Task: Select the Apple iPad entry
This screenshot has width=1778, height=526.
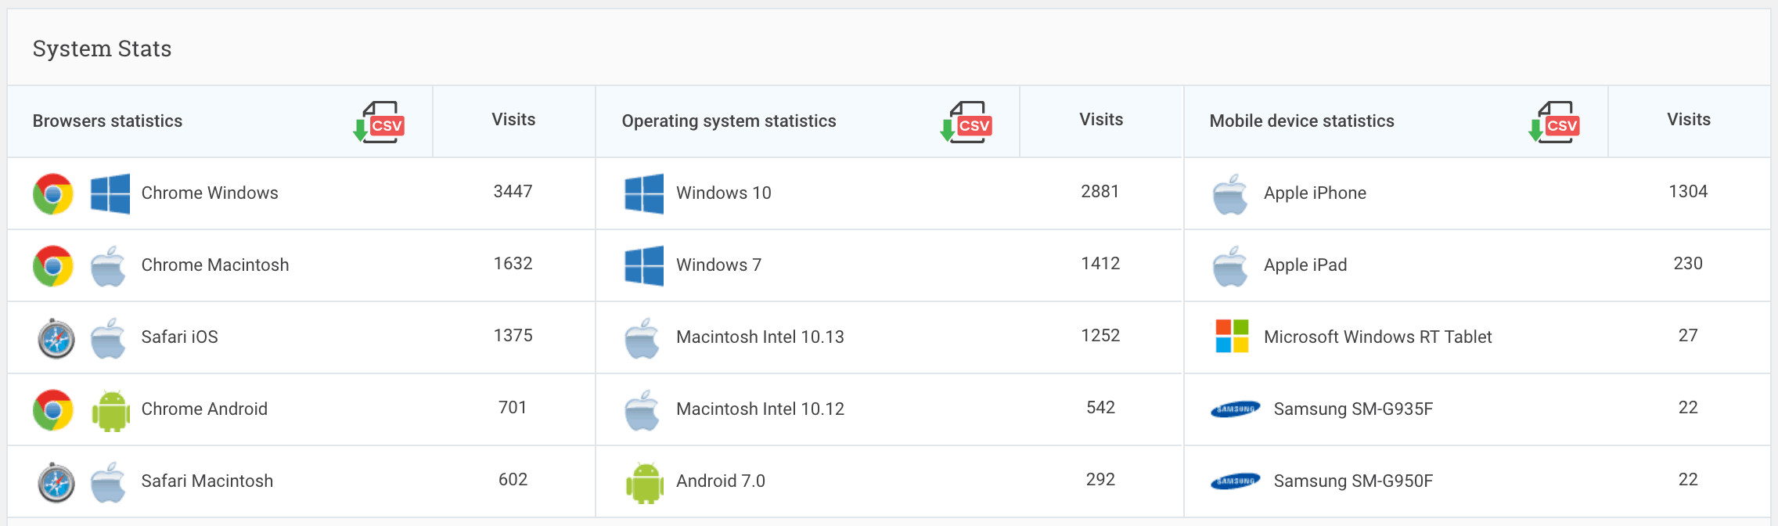Action: [x=1305, y=265]
